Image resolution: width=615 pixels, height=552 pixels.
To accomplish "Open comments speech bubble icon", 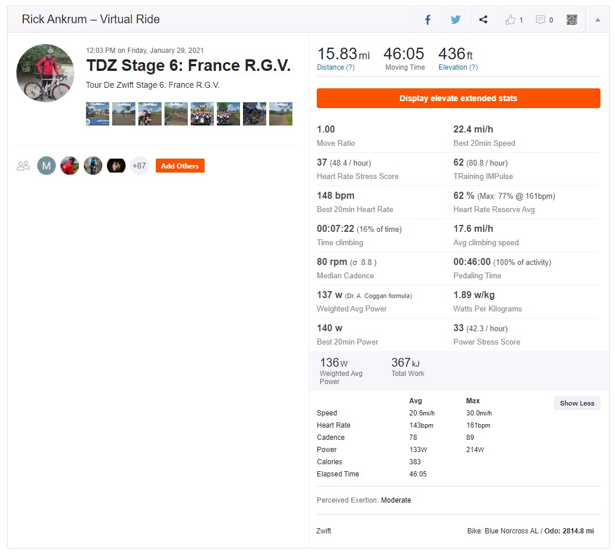I will pyautogui.click(x=541, y=20).
